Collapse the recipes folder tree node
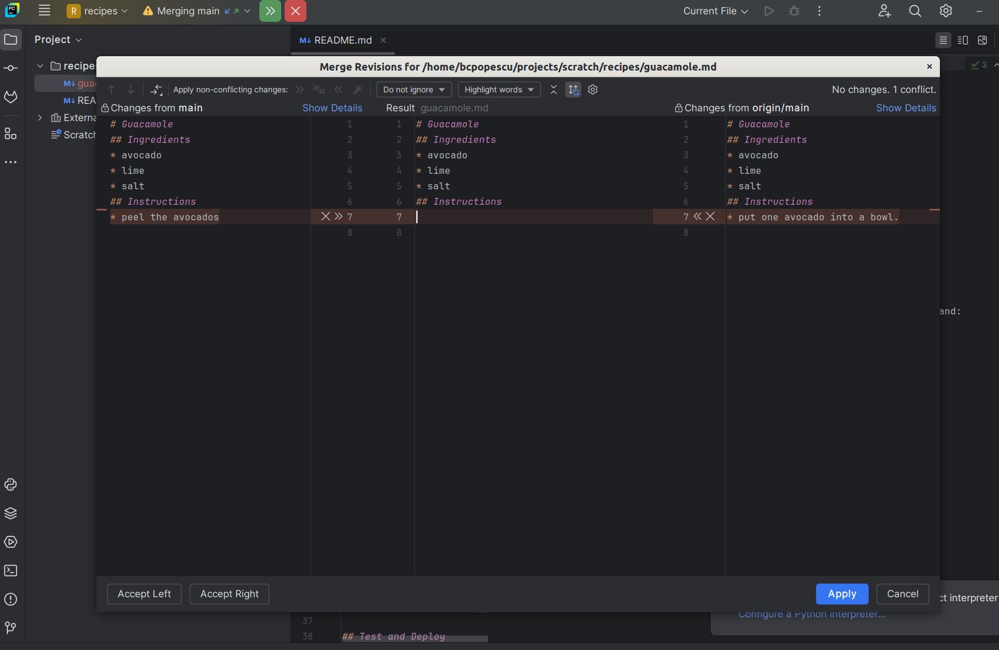Screen dimensions: 999x650 [40, 66]
